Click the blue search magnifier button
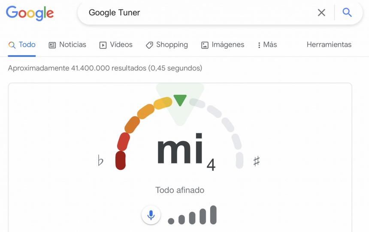Image resolution: width=369 pixels, height=232 pixels. click(347, 12)
